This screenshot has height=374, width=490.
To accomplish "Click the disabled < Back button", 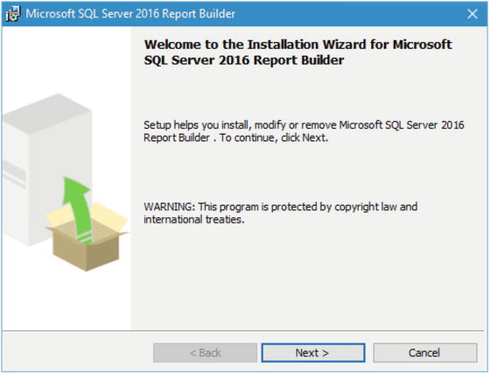I will click(205, 353).
